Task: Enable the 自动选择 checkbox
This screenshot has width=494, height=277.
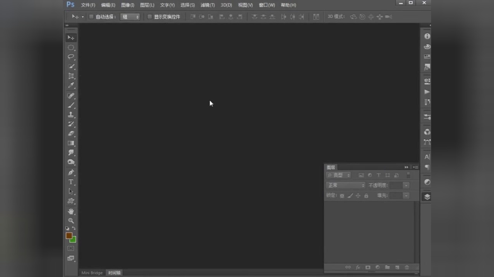Action: (x=91, y=17)
